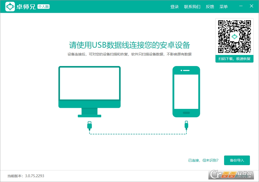Click the 卓师兄 title text
Screen dimensions: 259x182
[x=26, y=7]
